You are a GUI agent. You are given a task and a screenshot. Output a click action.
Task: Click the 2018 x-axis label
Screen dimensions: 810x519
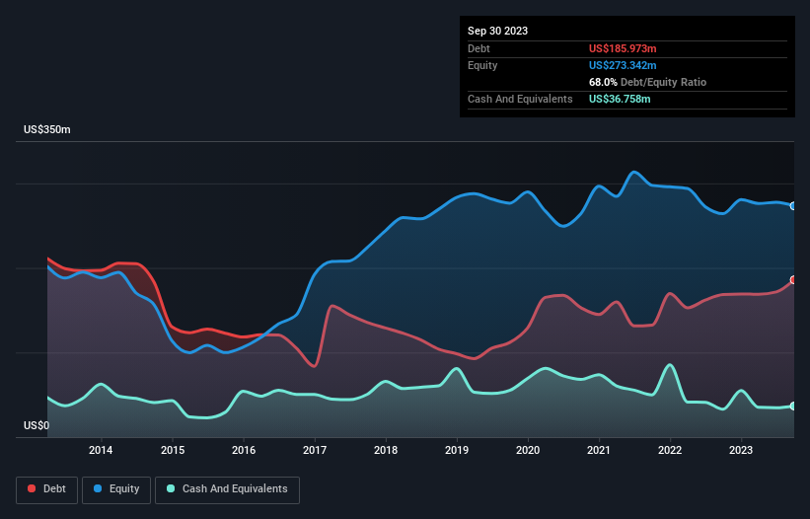(386, 450)
